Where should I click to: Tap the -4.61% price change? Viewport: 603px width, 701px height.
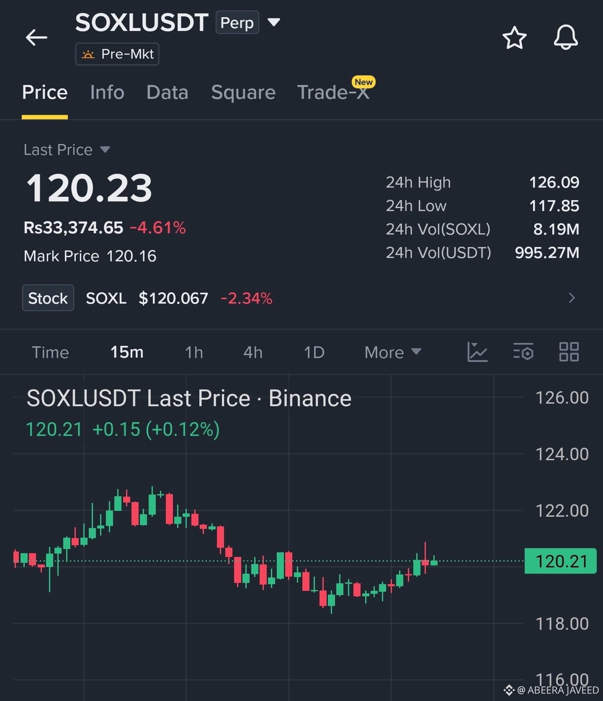click(x=158, y=228)
